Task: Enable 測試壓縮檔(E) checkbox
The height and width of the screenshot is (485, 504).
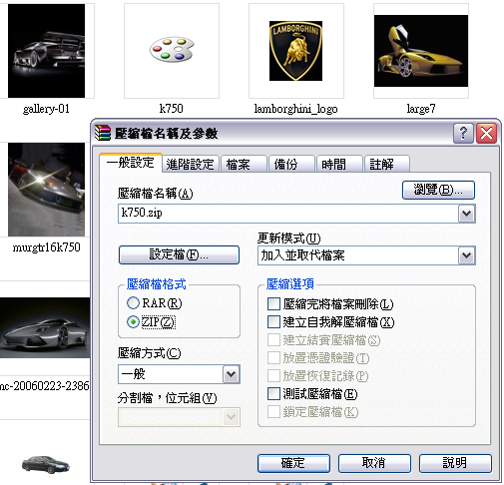Action: pos(312,394)
